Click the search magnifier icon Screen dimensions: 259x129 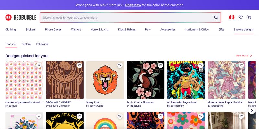coord(216,17)
